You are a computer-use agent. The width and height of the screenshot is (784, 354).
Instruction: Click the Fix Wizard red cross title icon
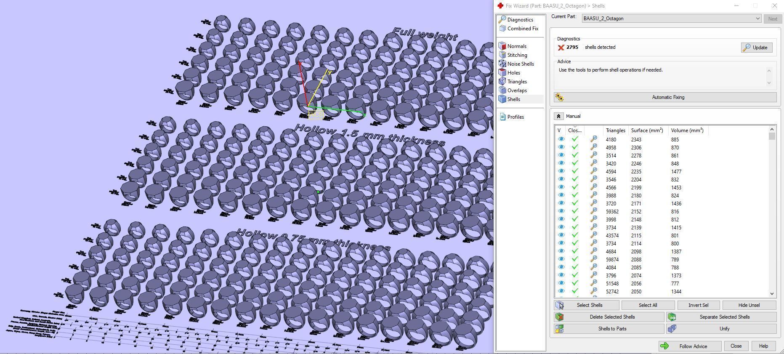click(x=500, y=5)
